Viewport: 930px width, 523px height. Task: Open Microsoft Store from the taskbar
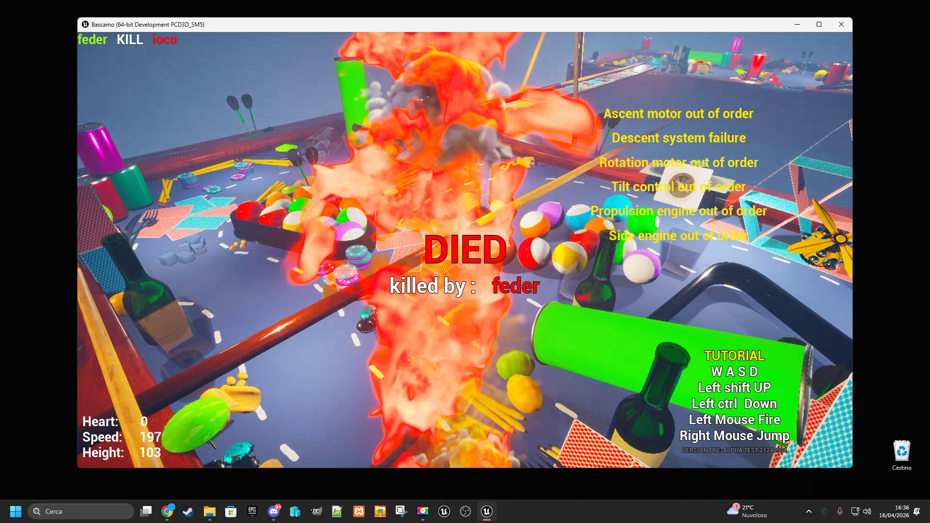[231, 511]
